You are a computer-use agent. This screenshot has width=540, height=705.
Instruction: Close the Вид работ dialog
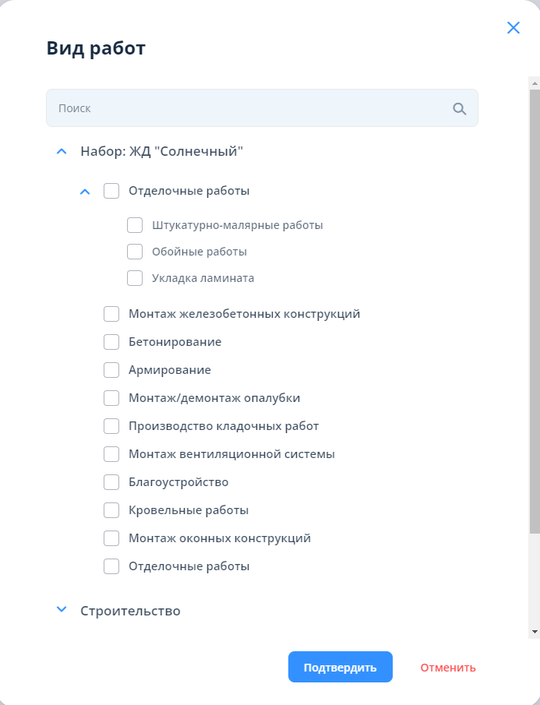513,28
